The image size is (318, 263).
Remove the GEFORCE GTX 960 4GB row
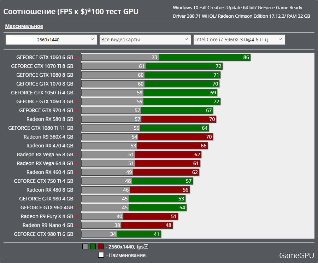coord(76,208)
